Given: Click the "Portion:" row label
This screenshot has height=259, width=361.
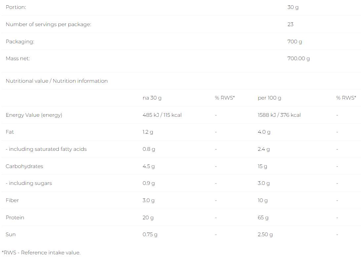Looking at the screenshot, I should coord(16,7).
